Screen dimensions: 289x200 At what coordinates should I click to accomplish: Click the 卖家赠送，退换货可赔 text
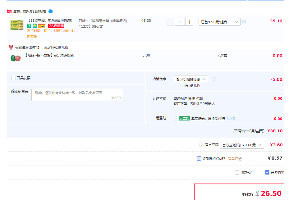[x=208, y=119]
